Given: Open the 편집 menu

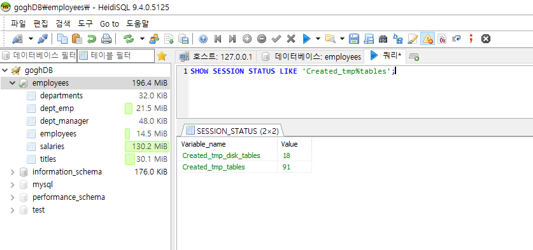Looking at the screenshot, I should tap(41, 24).
